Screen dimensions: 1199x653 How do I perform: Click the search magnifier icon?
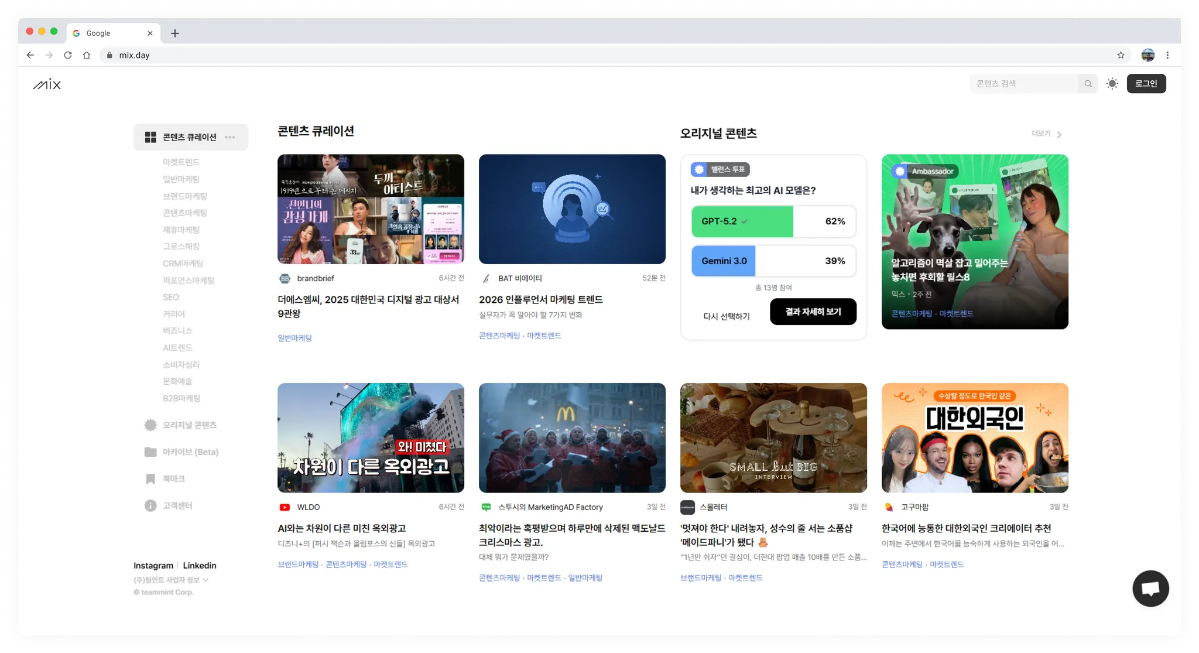pos(1088,84)
